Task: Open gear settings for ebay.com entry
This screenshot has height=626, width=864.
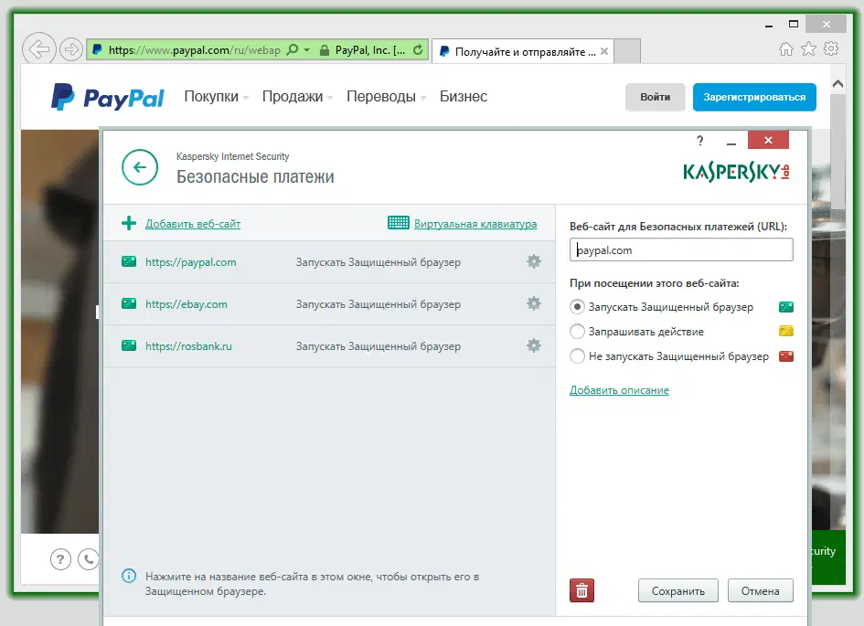Action: tap(533, 303)
